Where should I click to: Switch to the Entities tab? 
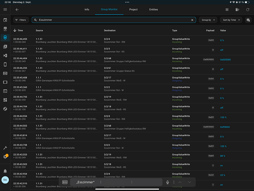click(153, 10)
